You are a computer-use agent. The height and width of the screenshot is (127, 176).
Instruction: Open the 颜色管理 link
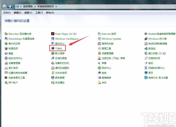pyautogui.click(x=60, y=78)
